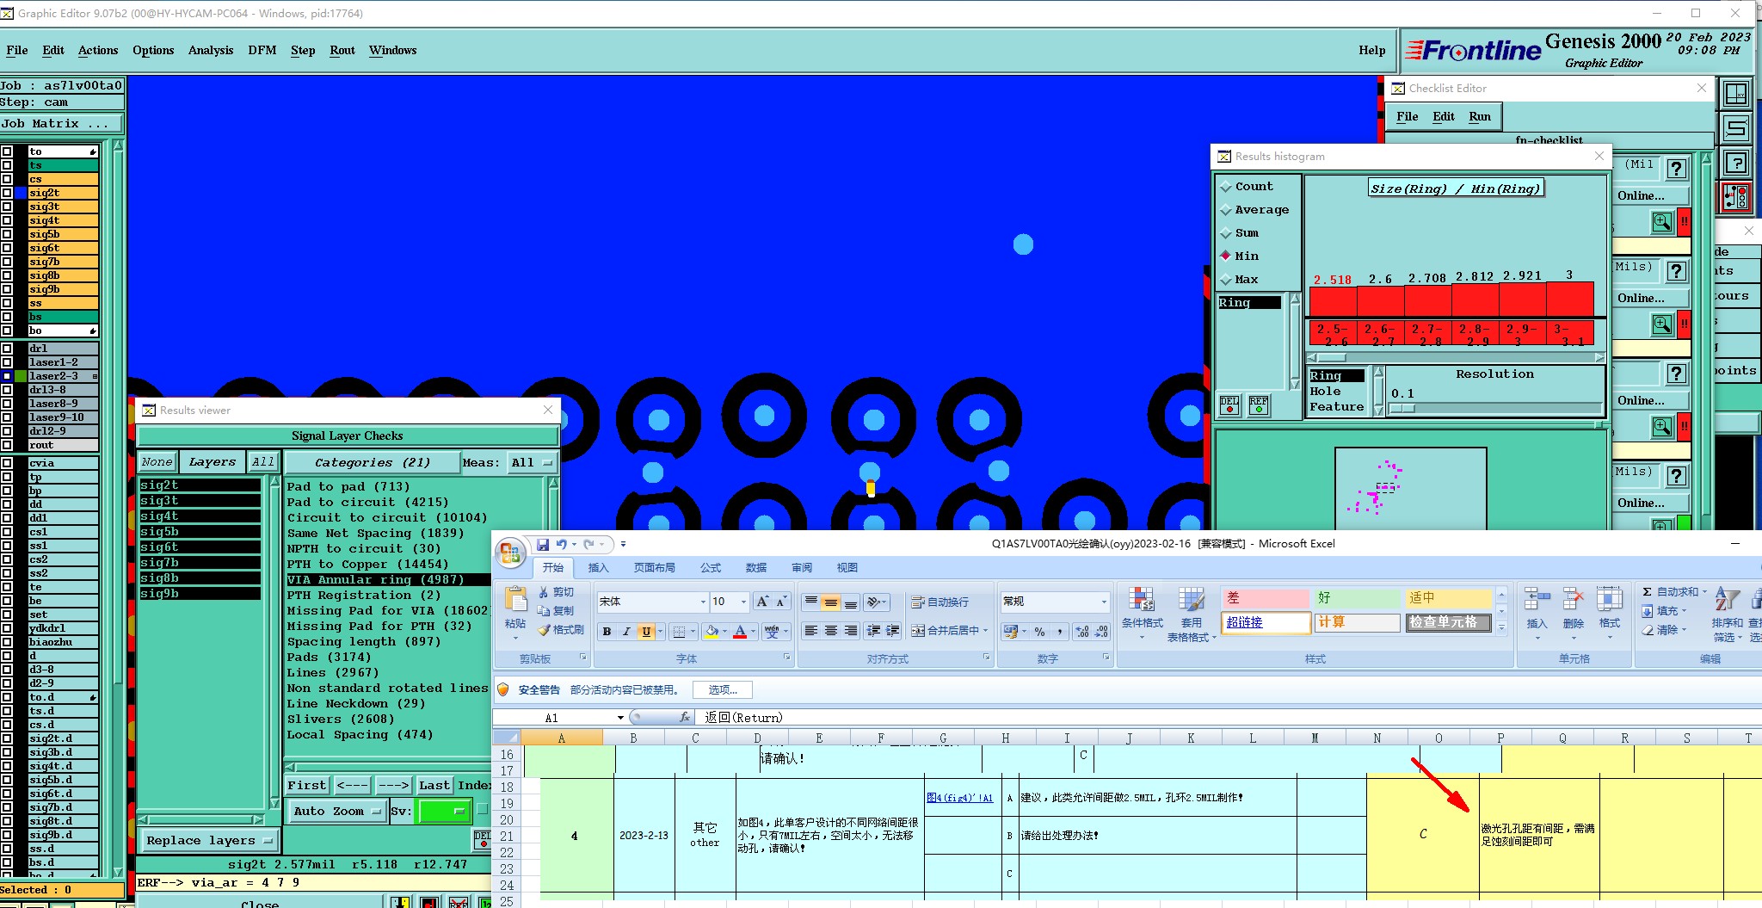Click Excel security warning Options button
1762x908 pixels.
coord(722,689)
